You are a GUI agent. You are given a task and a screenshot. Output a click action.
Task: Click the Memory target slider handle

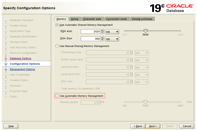pos(145,102)
